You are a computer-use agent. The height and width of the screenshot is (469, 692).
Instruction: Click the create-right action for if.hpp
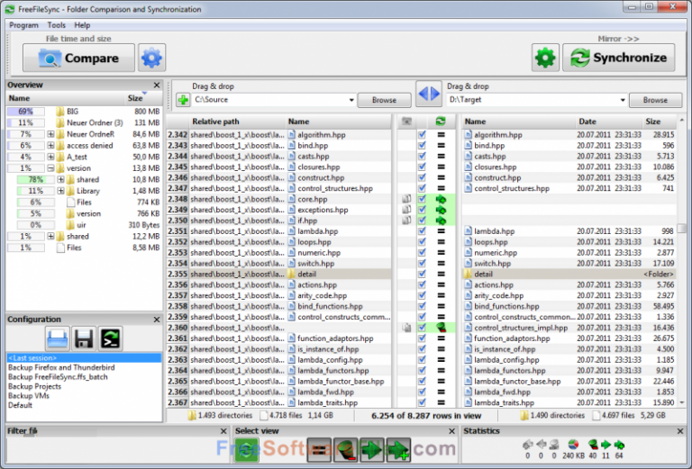point(441,221)
